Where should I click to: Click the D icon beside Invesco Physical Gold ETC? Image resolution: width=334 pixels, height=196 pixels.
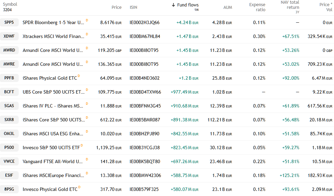79,187
